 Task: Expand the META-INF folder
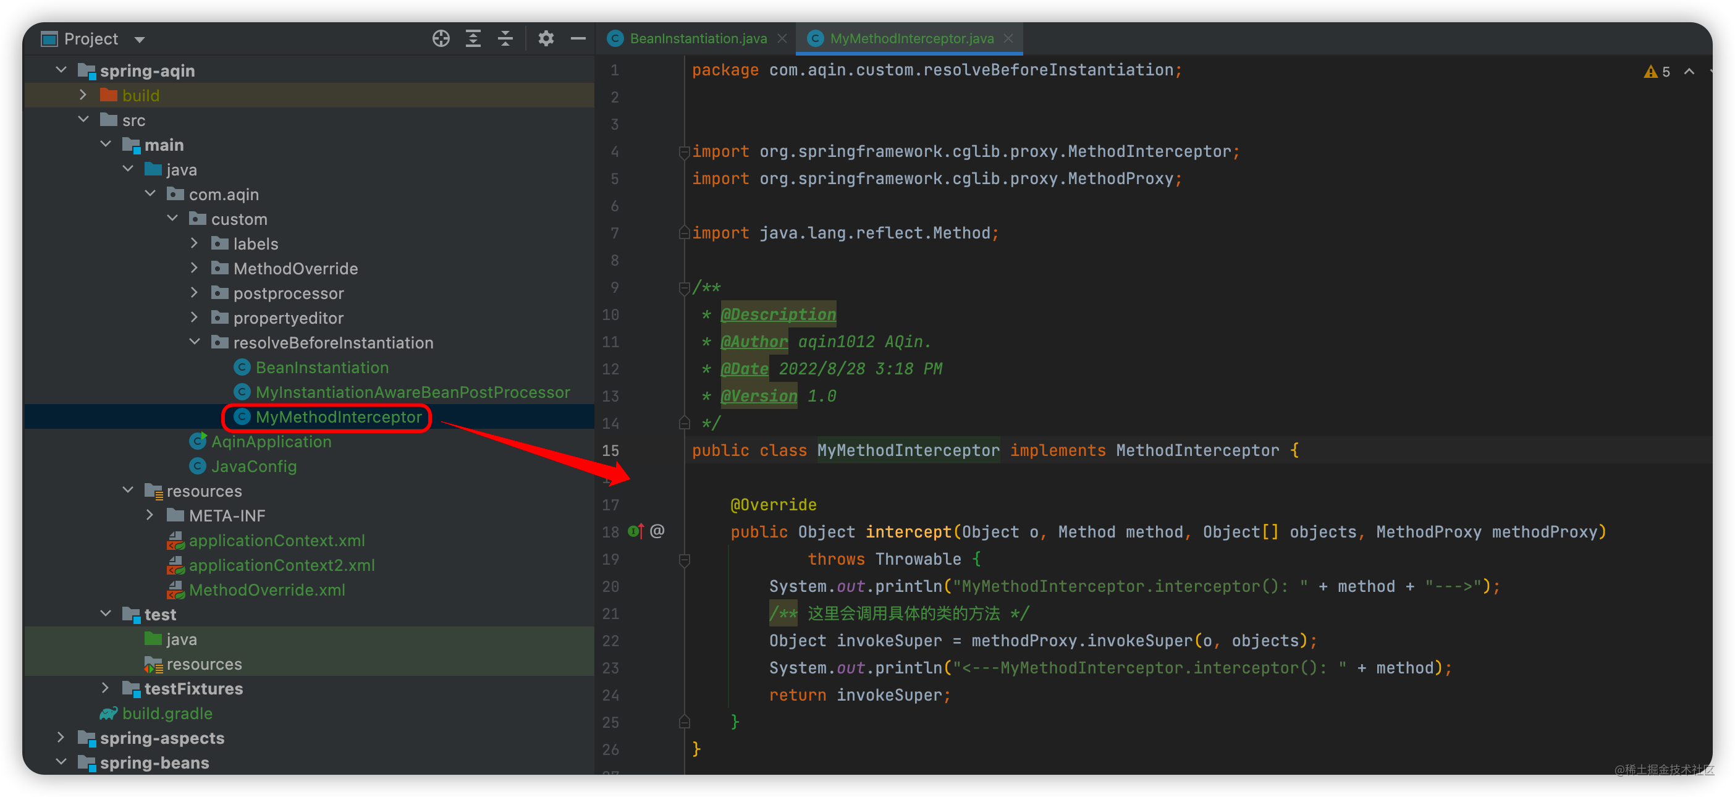point(150,515)
